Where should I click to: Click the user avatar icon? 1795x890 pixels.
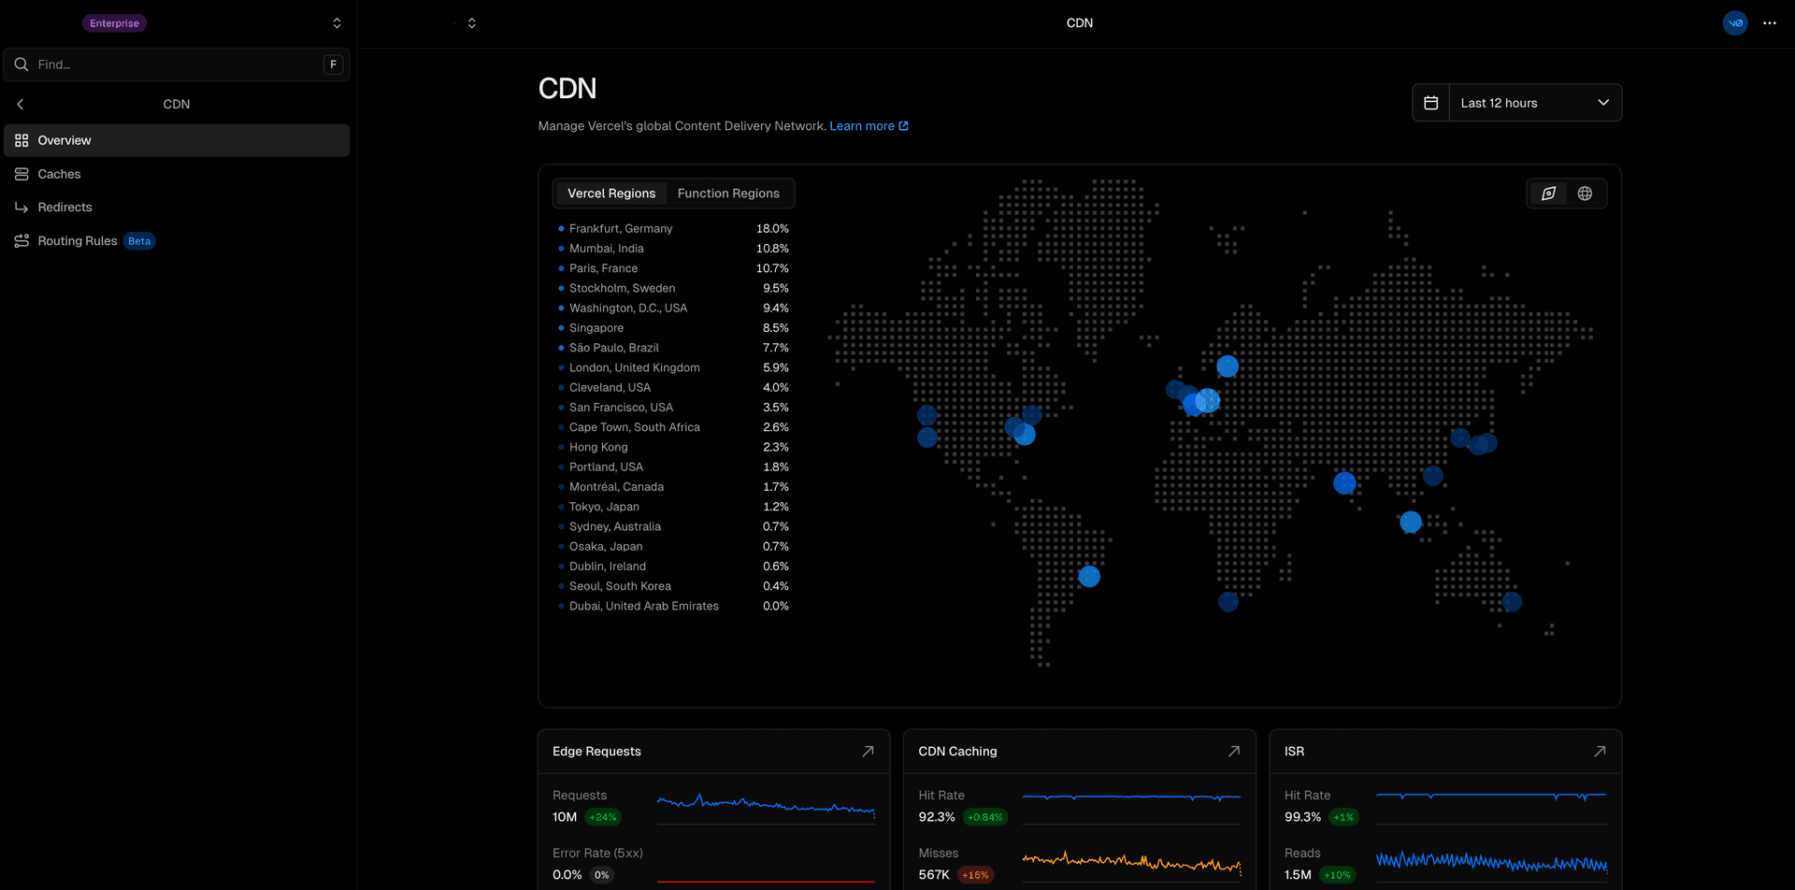click(x=1735, y=23)
